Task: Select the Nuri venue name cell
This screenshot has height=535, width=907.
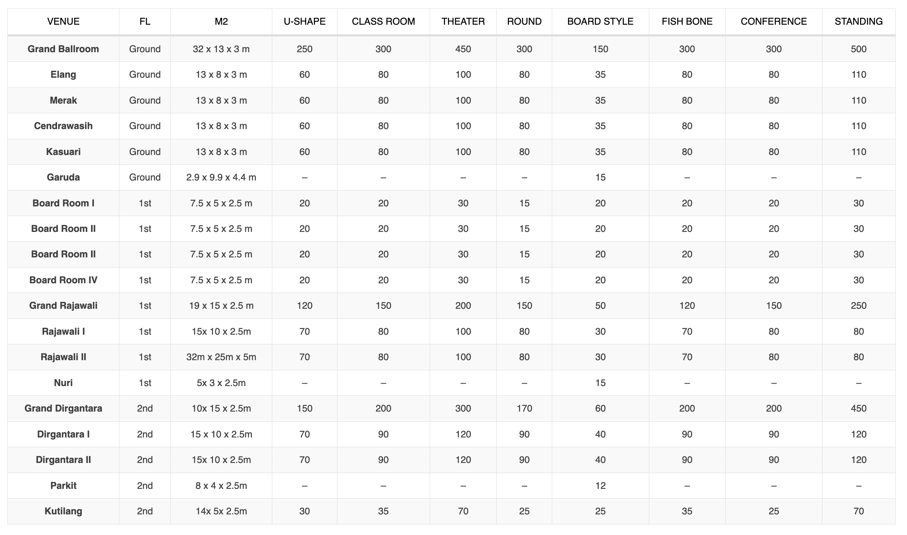Action: (x=63, y=383)
